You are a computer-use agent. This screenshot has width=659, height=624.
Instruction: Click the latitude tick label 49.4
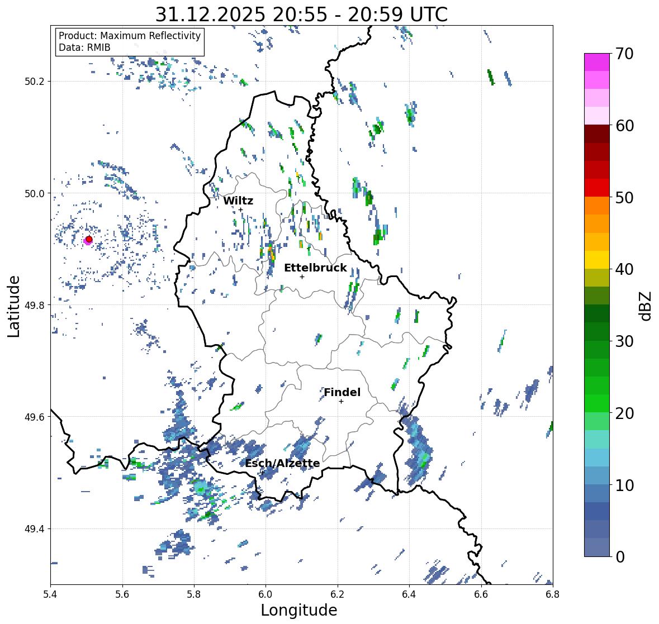pyautogui.click(x=35, y=528)
